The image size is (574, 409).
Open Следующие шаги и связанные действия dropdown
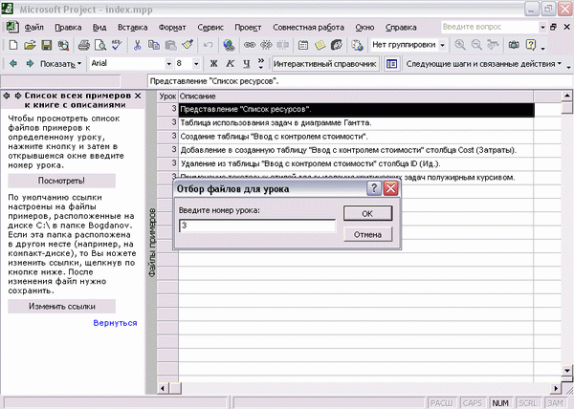tap(483, 64)
